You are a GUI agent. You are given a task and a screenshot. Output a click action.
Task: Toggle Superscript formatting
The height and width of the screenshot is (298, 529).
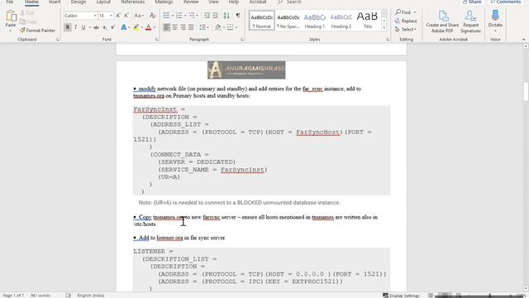[112, 27]
